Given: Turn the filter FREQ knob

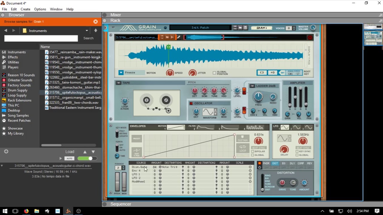Looking at the screenshot, I should [258, 96].
